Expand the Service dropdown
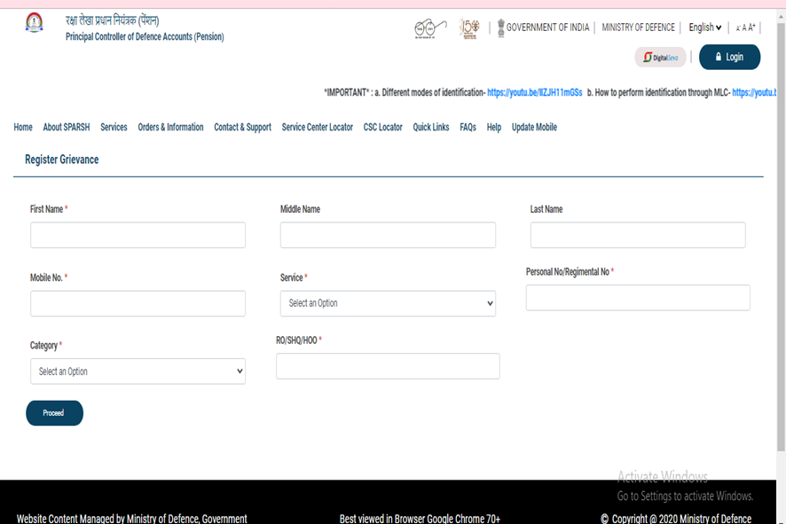 388,303
